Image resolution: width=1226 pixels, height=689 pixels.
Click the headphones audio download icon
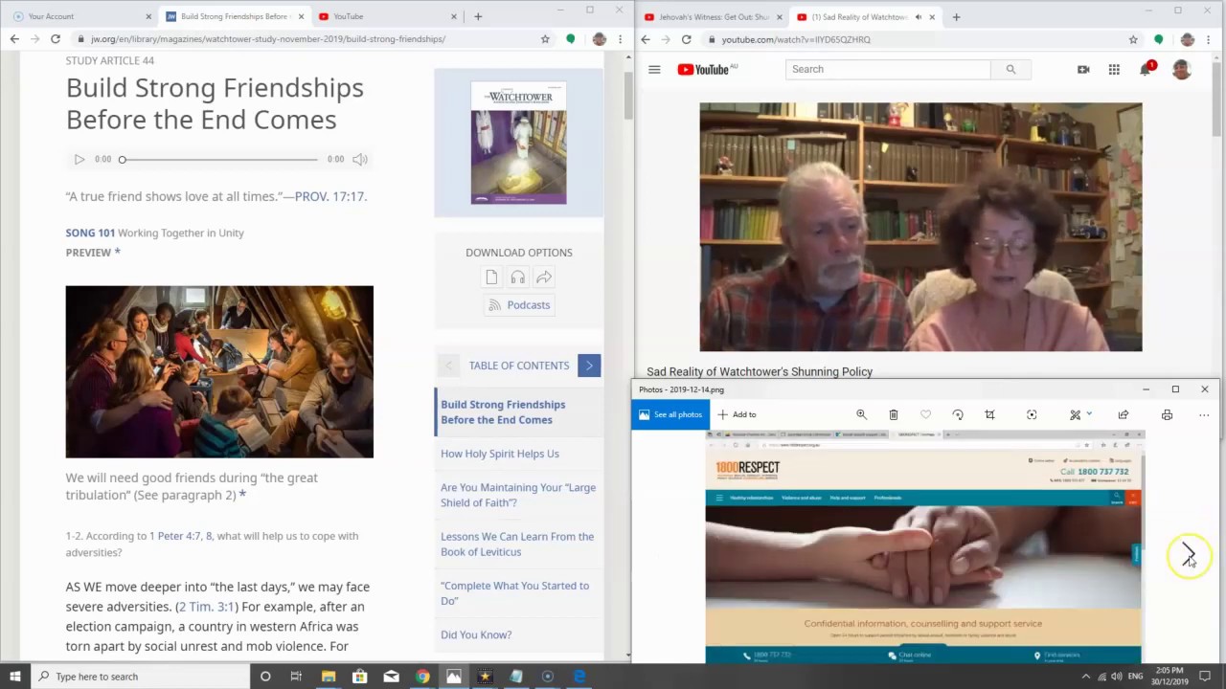(518, 278)
